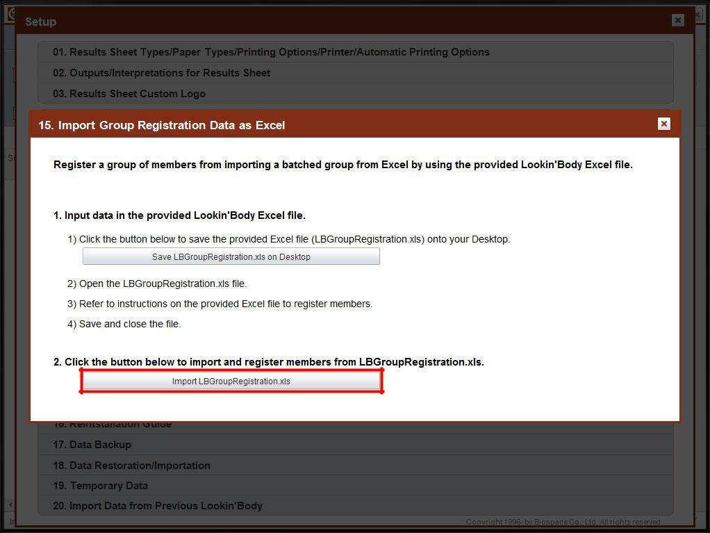Viewport: 710px width, 533px height.
Task: Open 02. Outputs/Interpretations for Results Sheet
Action: (356, 73)
